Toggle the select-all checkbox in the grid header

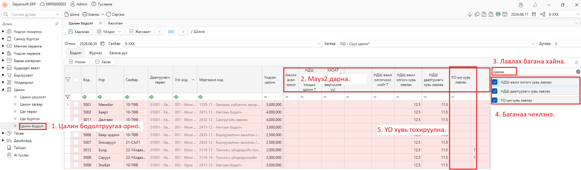click(x=76, y=80)
